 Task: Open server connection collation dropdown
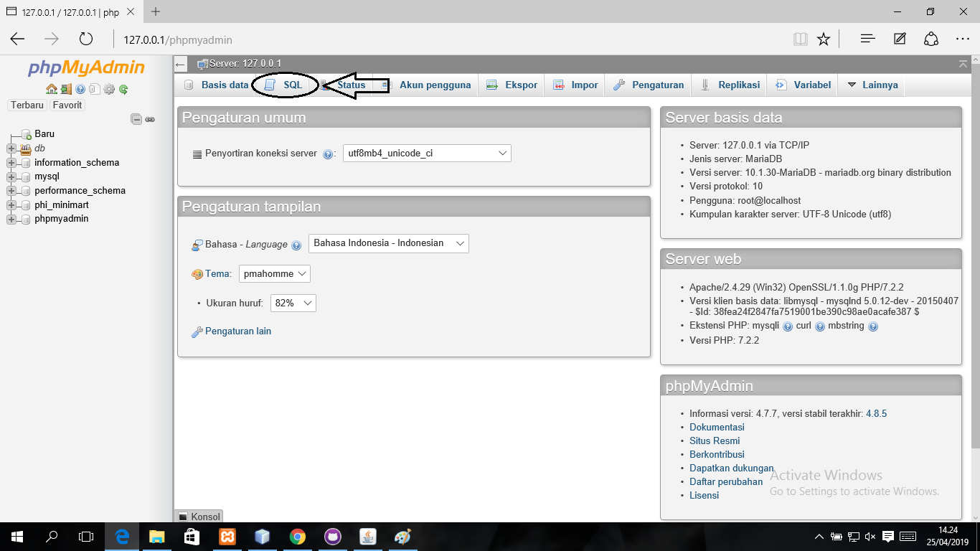[x=427, y=153]
